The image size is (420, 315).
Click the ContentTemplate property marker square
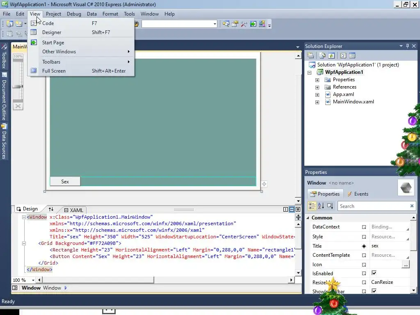point(364,255)
